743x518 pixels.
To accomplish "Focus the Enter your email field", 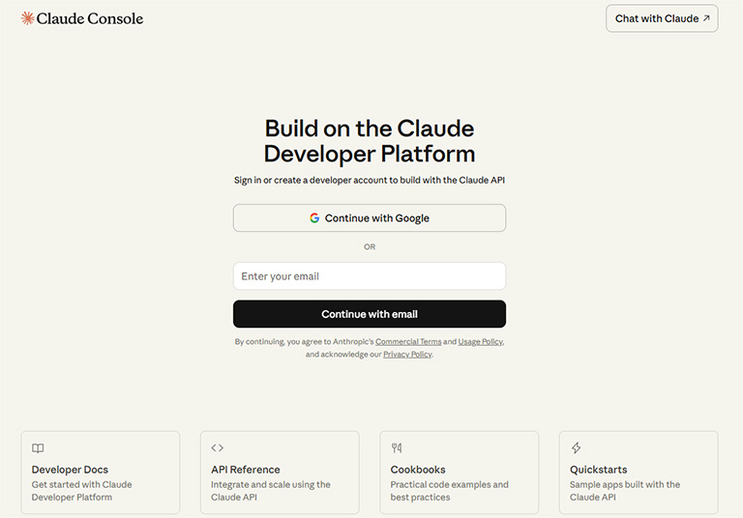I will pos(370,276).
